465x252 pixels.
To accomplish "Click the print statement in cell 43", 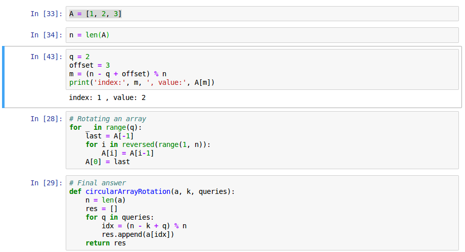I will coord(142,82).
